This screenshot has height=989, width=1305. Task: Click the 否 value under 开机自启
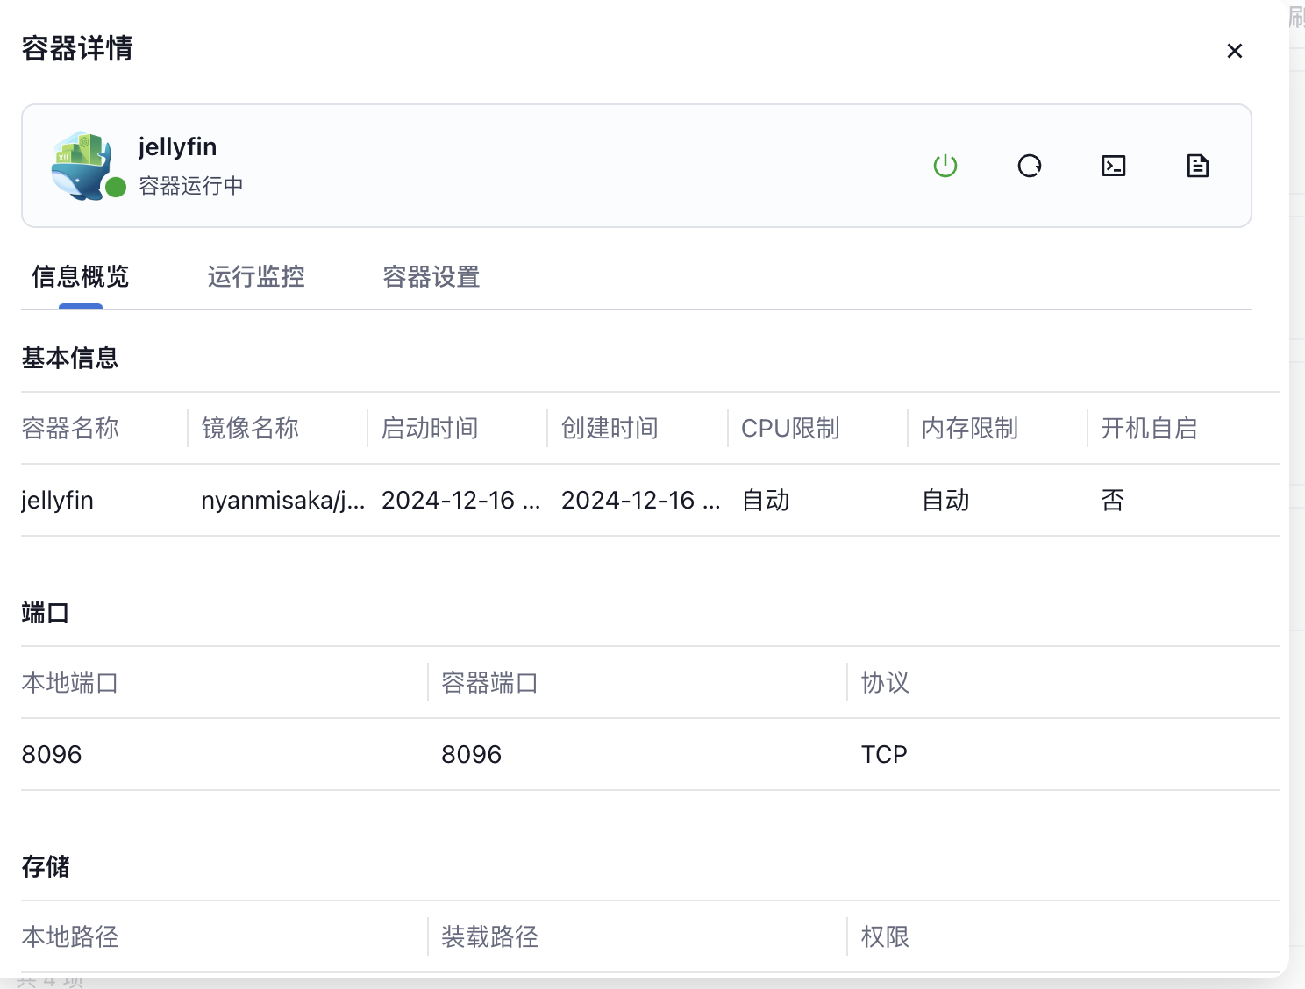click(1113, 501)
